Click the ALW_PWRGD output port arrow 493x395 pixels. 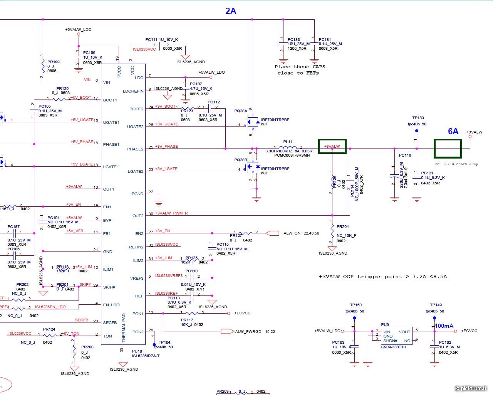point(227,331)
